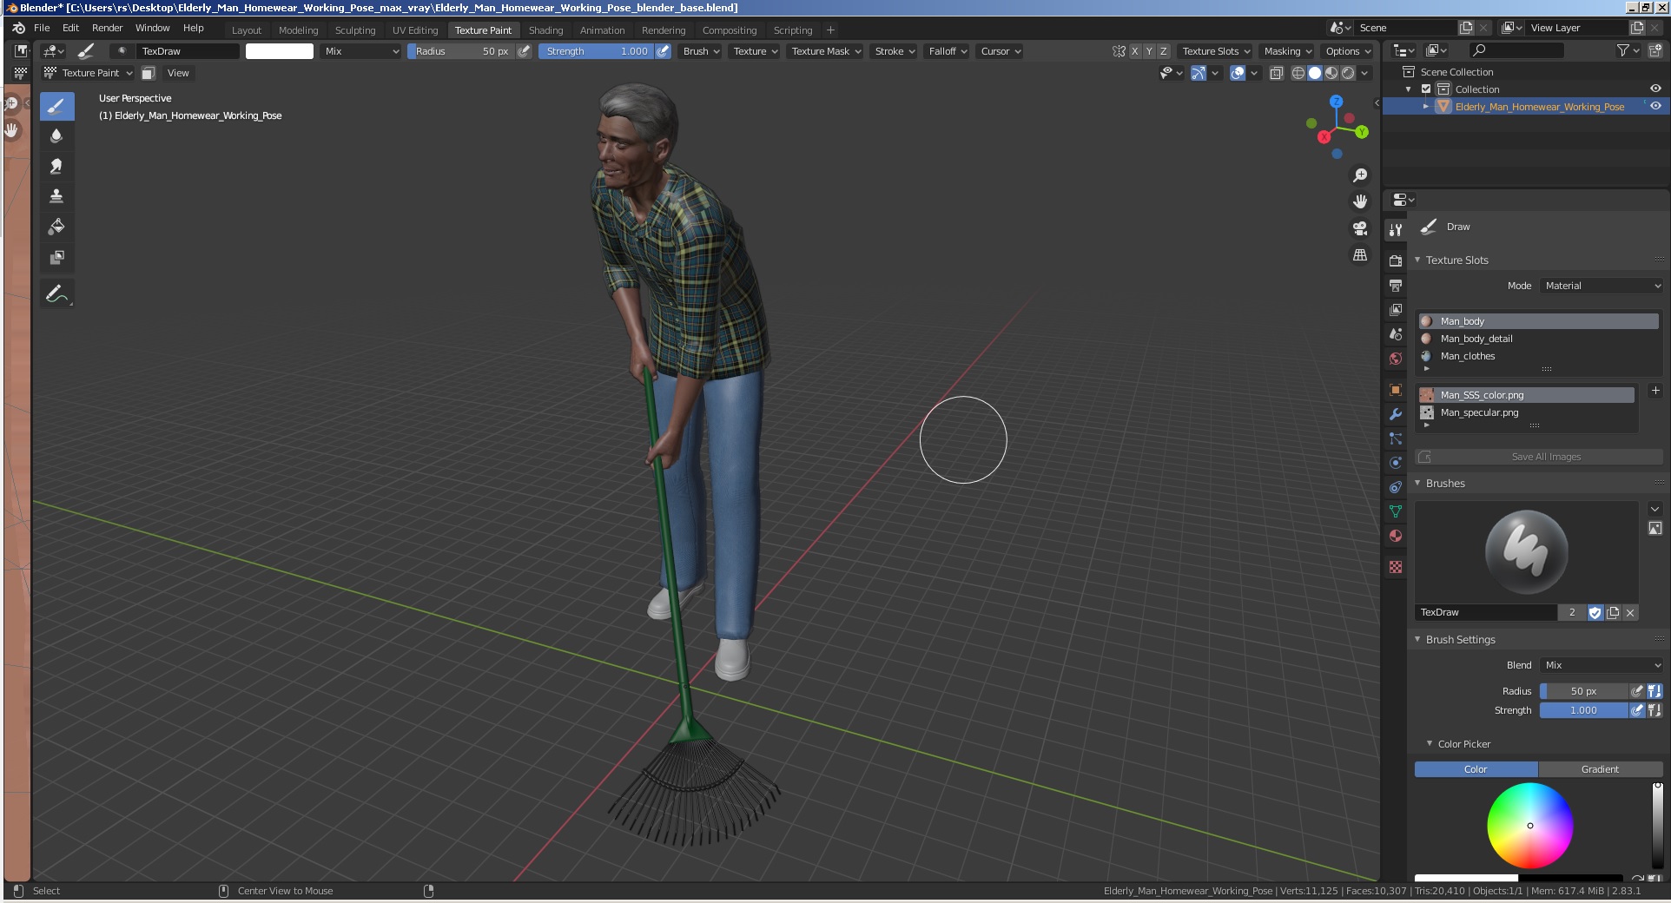Viewport: 1671px width, 903px height.
Task: Switch to UV Editing workspace tab
Action: [415, 30]
